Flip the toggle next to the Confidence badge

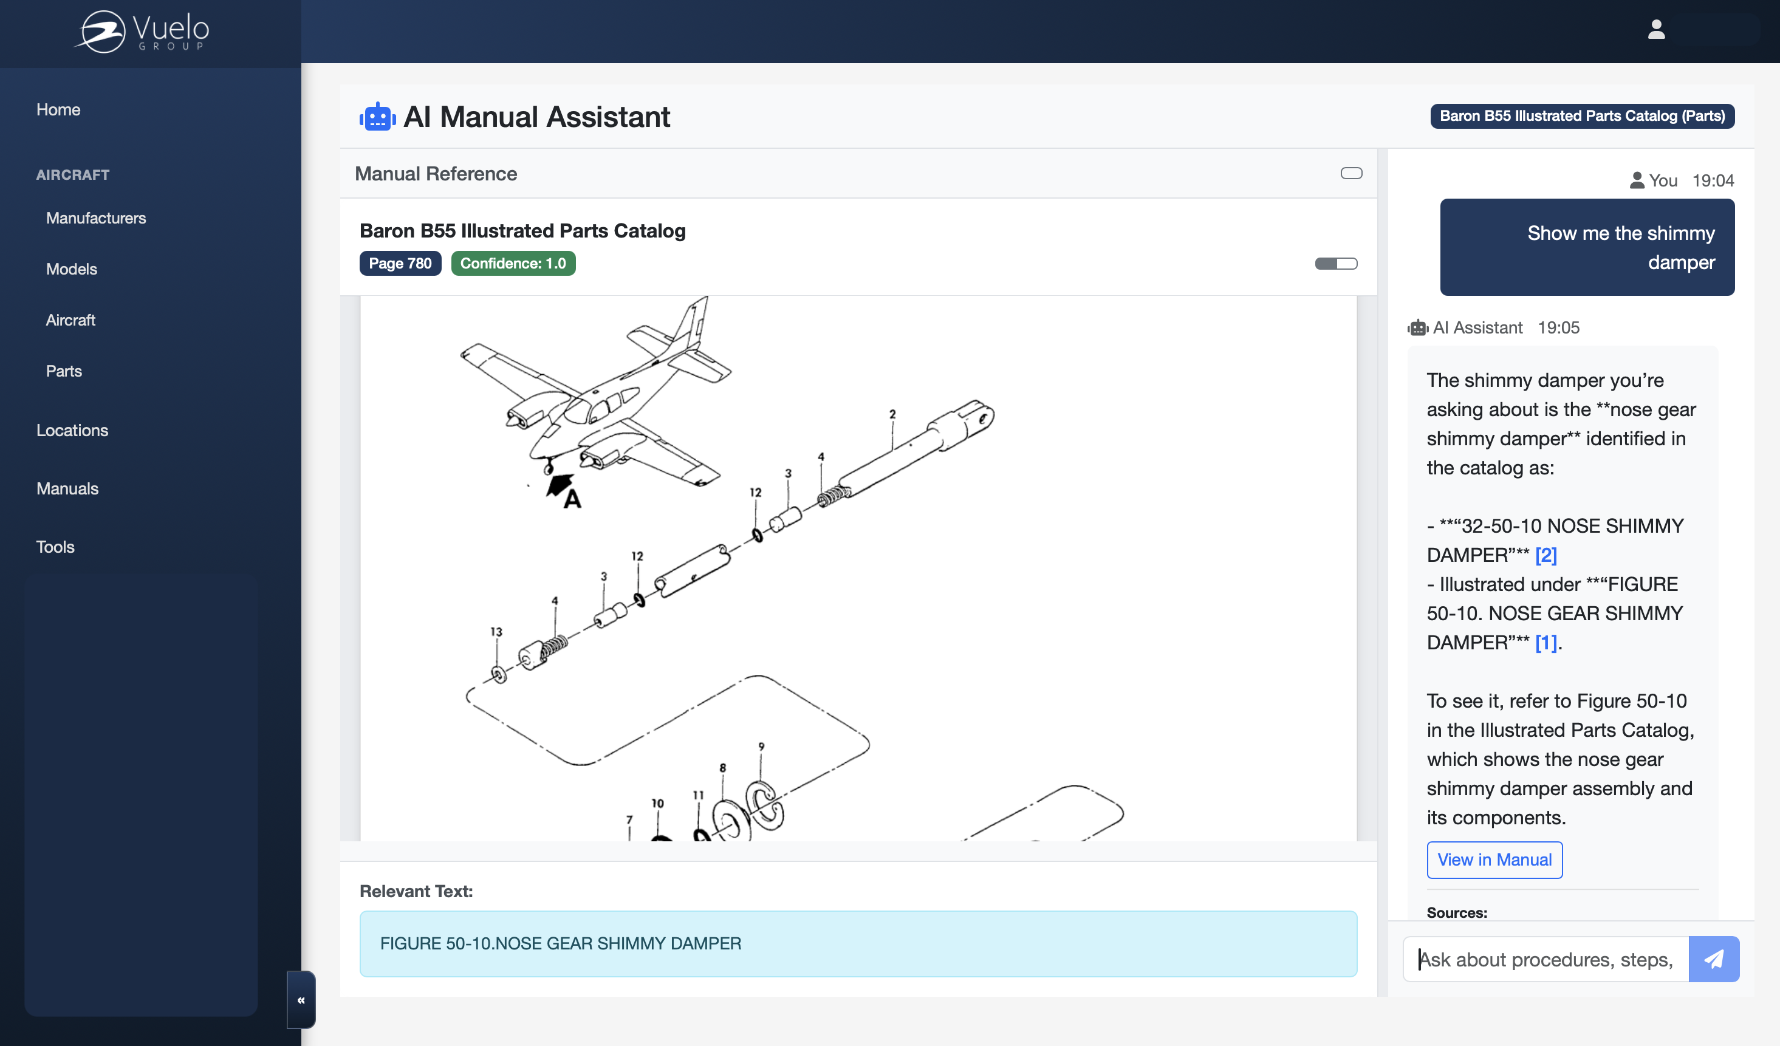click(x=1336, y=263)
